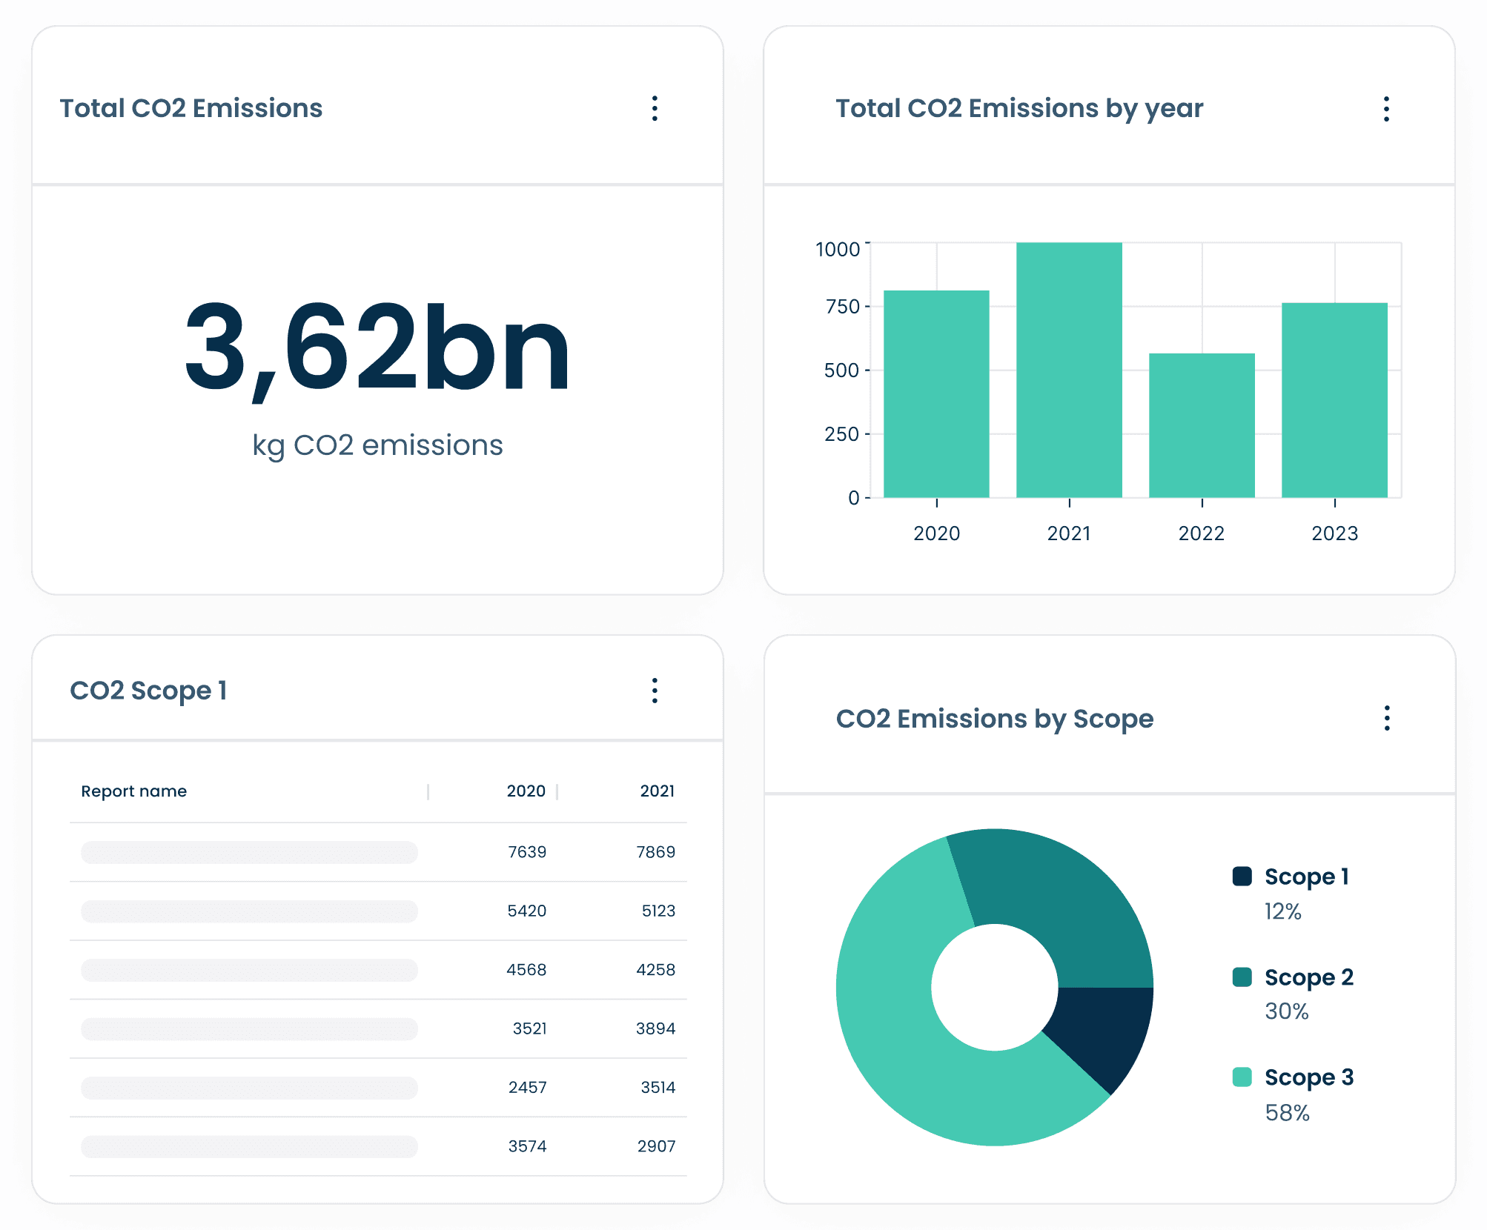Click the 4568 table cell

[526, 970]
